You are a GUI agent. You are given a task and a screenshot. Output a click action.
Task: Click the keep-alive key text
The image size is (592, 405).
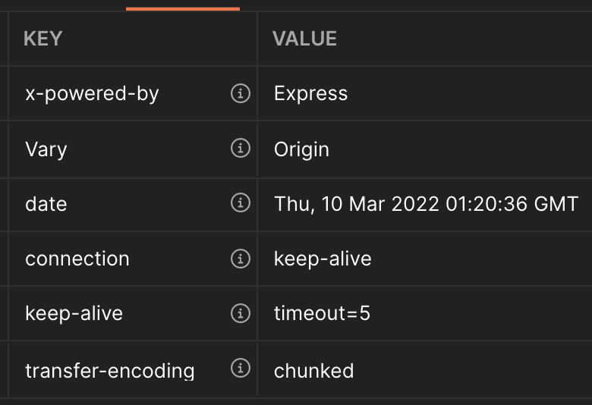point(74,313)
